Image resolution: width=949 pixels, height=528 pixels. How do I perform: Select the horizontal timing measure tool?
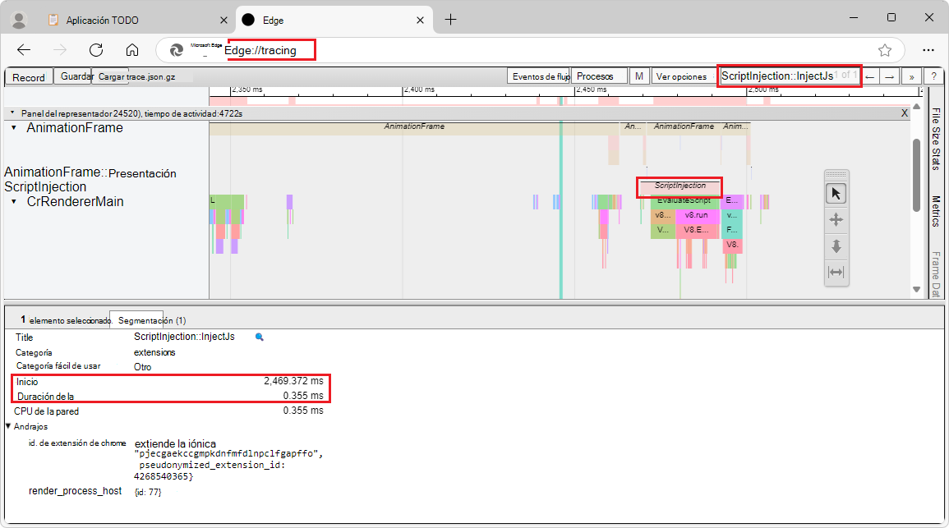tap(836, 273)
